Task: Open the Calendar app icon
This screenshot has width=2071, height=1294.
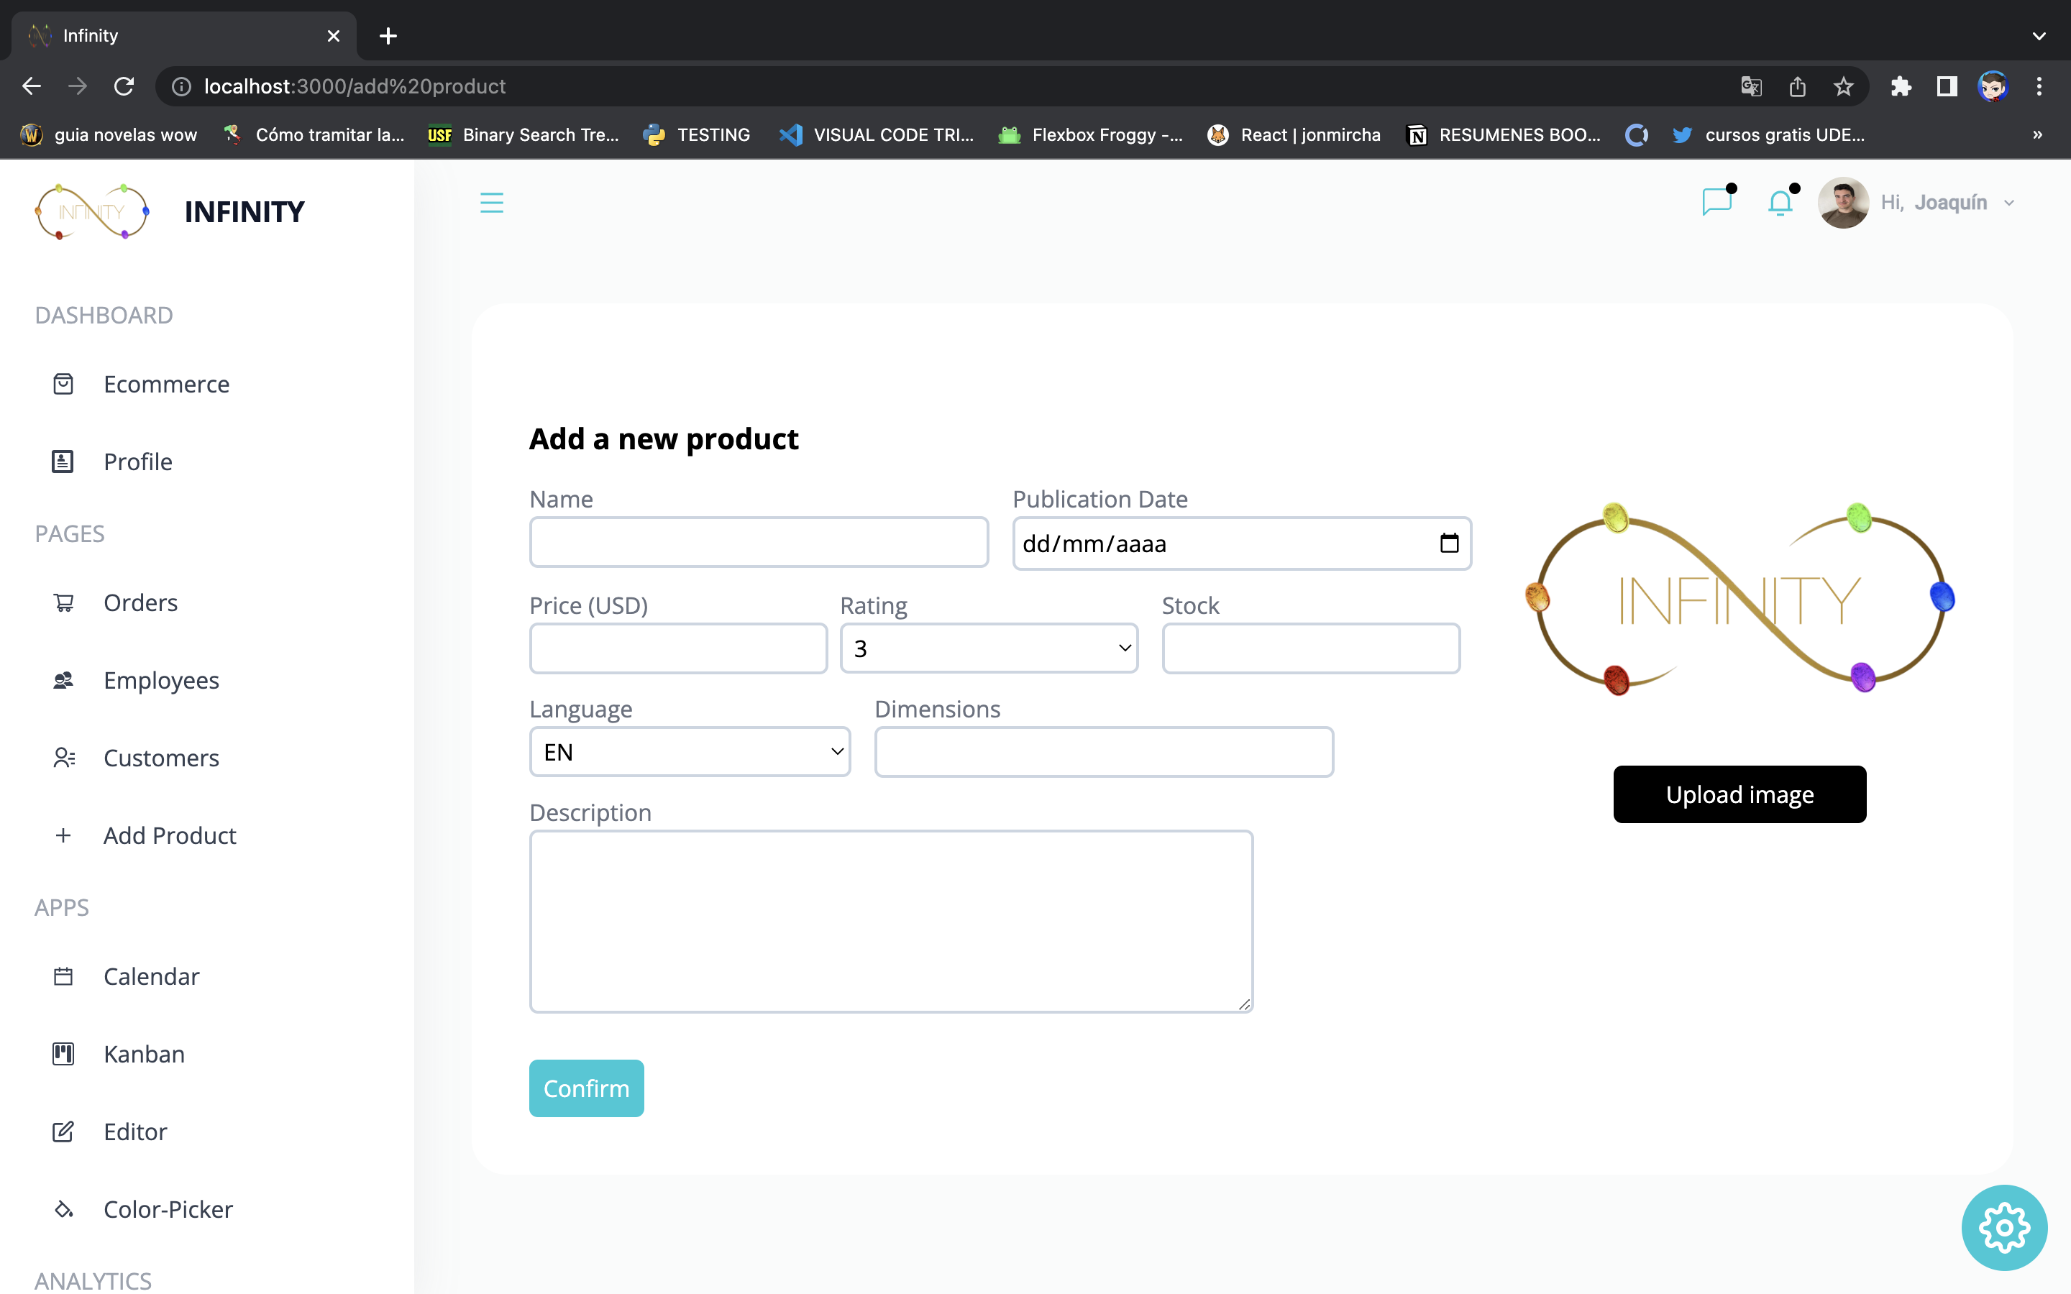Action: pyautogui.click(x=63, y=976)
